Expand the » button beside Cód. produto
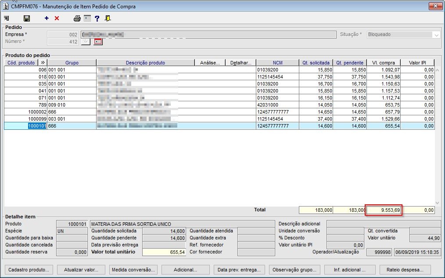The width and height of the screenshot is (445, 278). [43, 63]
